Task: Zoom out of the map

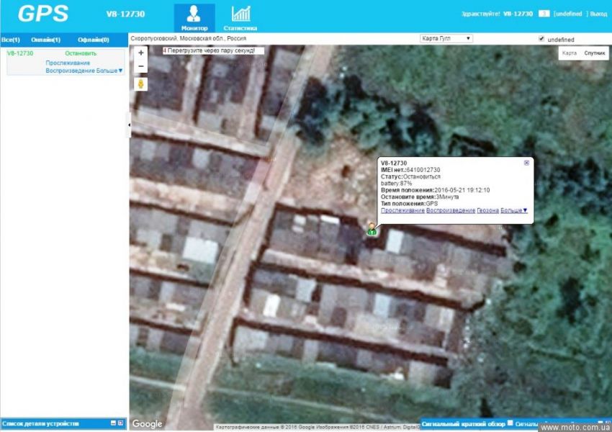Action: point(141,66)
